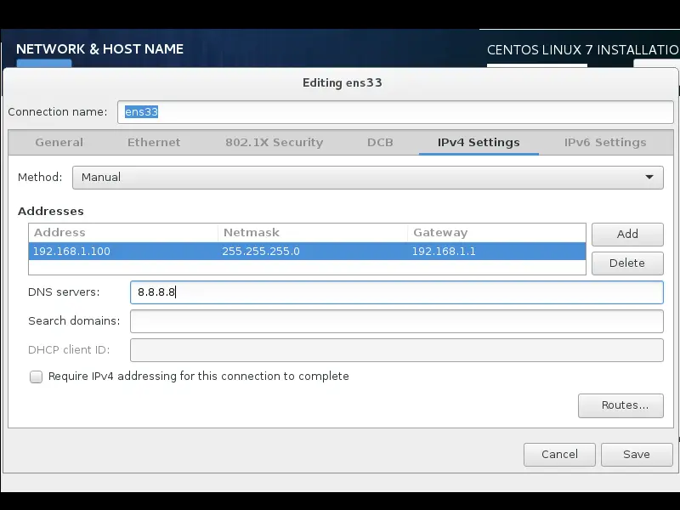
Task: Save the ens33 connection settings
Action: pos(637,455)
